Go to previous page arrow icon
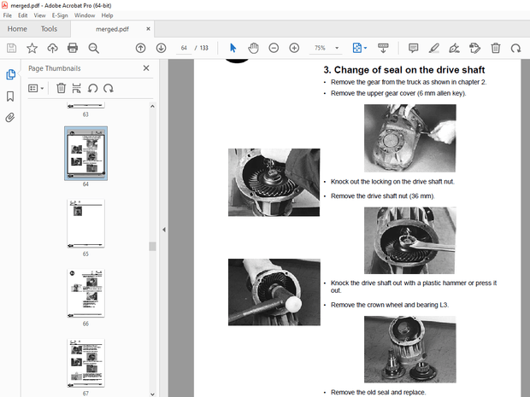This screenshot has width=530, height=397. tap(140, 48)
